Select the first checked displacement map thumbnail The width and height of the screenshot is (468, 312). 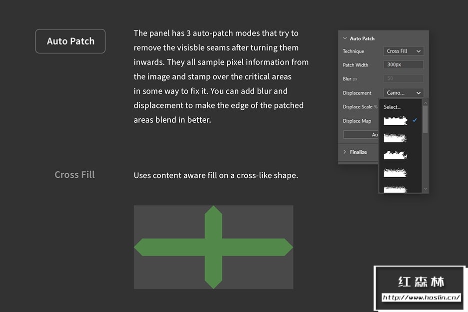tap(396, 120)
